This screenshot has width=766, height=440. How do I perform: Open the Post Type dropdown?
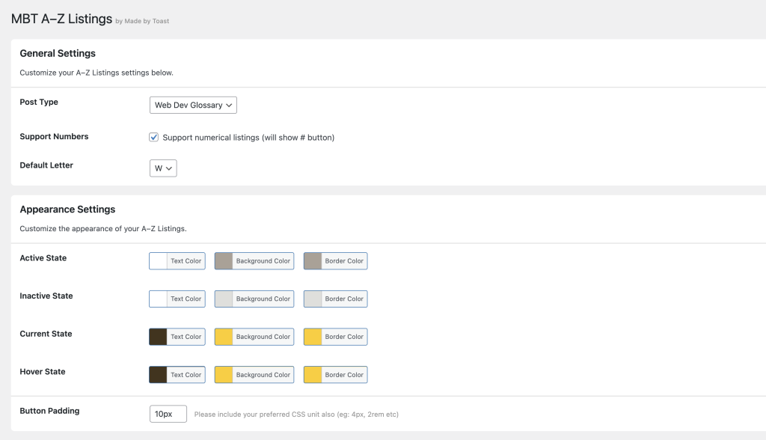[x=193, y=106]
